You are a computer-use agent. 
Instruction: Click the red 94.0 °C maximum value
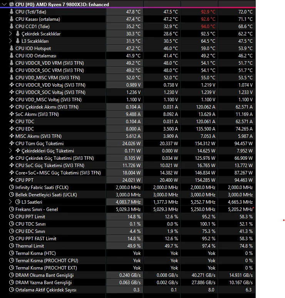point(208,27)
